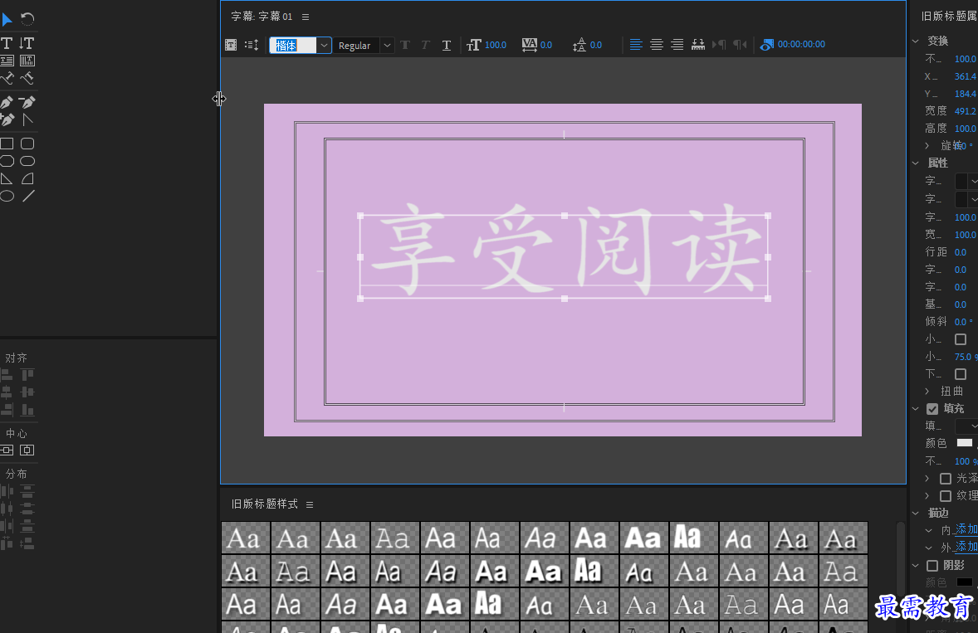This screenshot has height=633, width=978.
Task: Select the Vertical Type tool
Action: point(27,43)
